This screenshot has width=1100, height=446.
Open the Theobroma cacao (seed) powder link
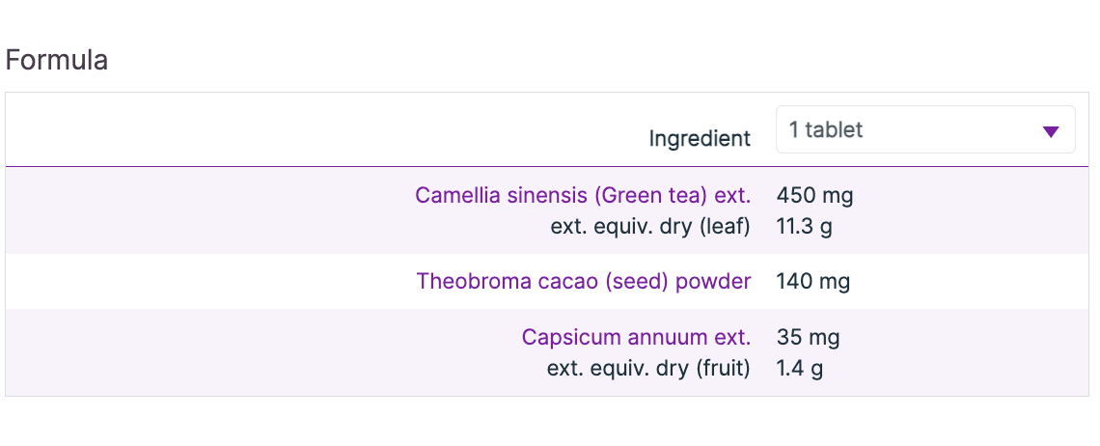[x=583, y=281]
